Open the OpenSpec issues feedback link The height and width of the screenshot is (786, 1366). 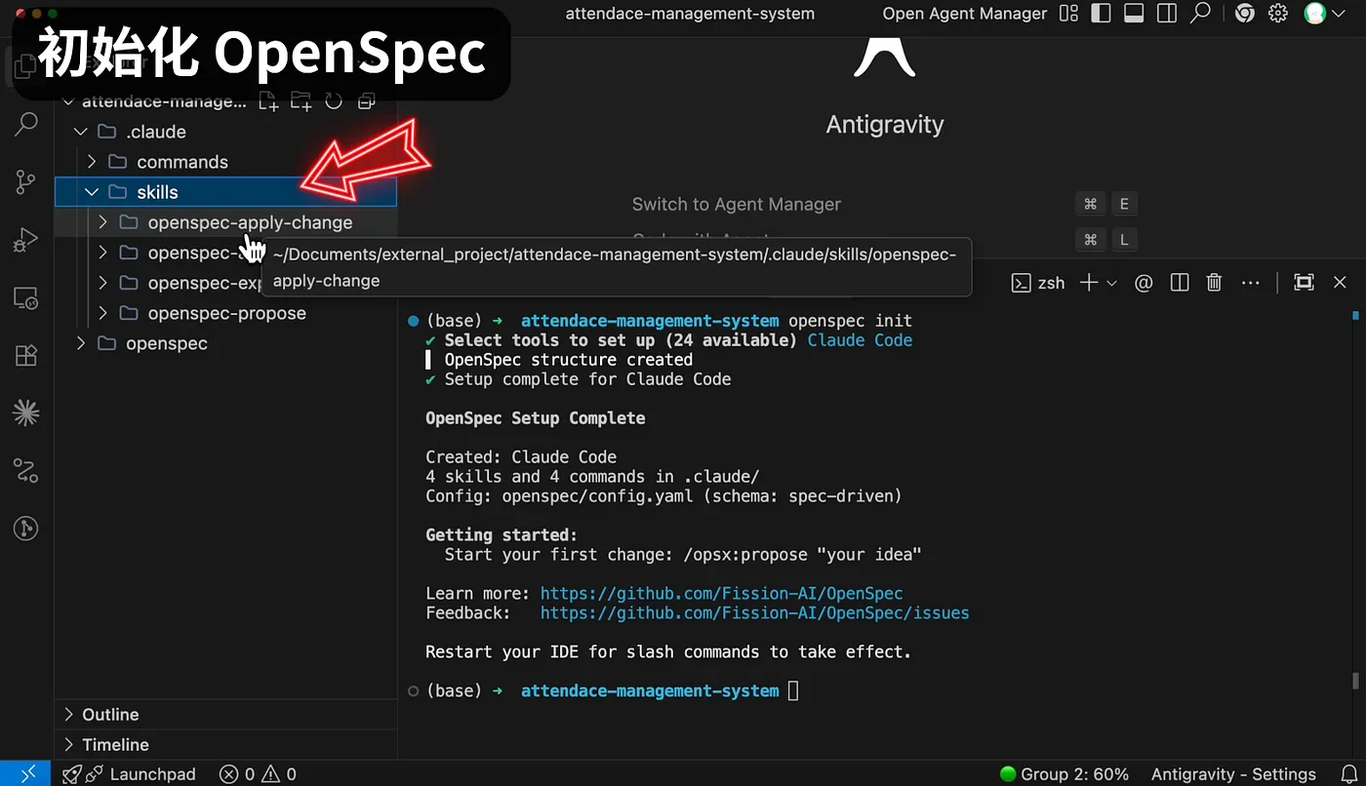[x=754, y=613]
